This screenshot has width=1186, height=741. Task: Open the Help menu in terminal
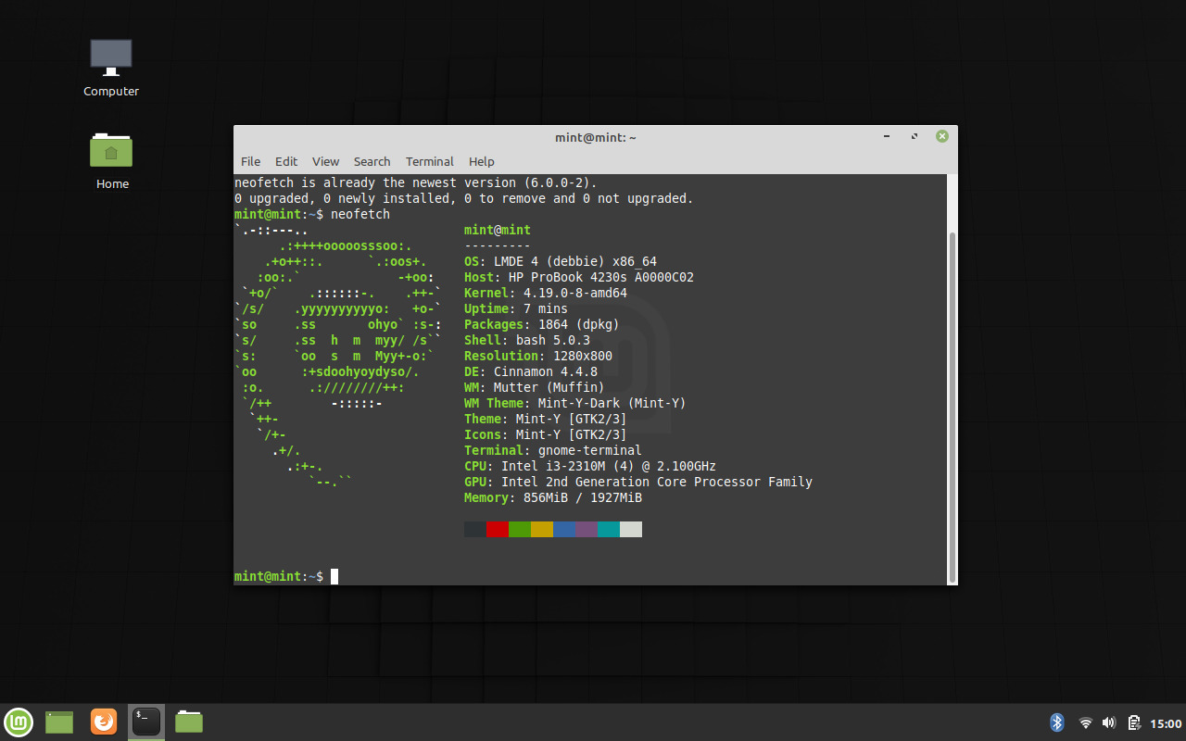tap(482, 161)
